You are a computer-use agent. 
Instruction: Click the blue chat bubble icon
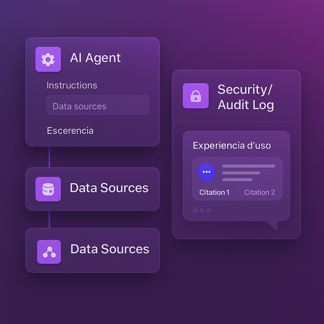[x=206, y=172]
